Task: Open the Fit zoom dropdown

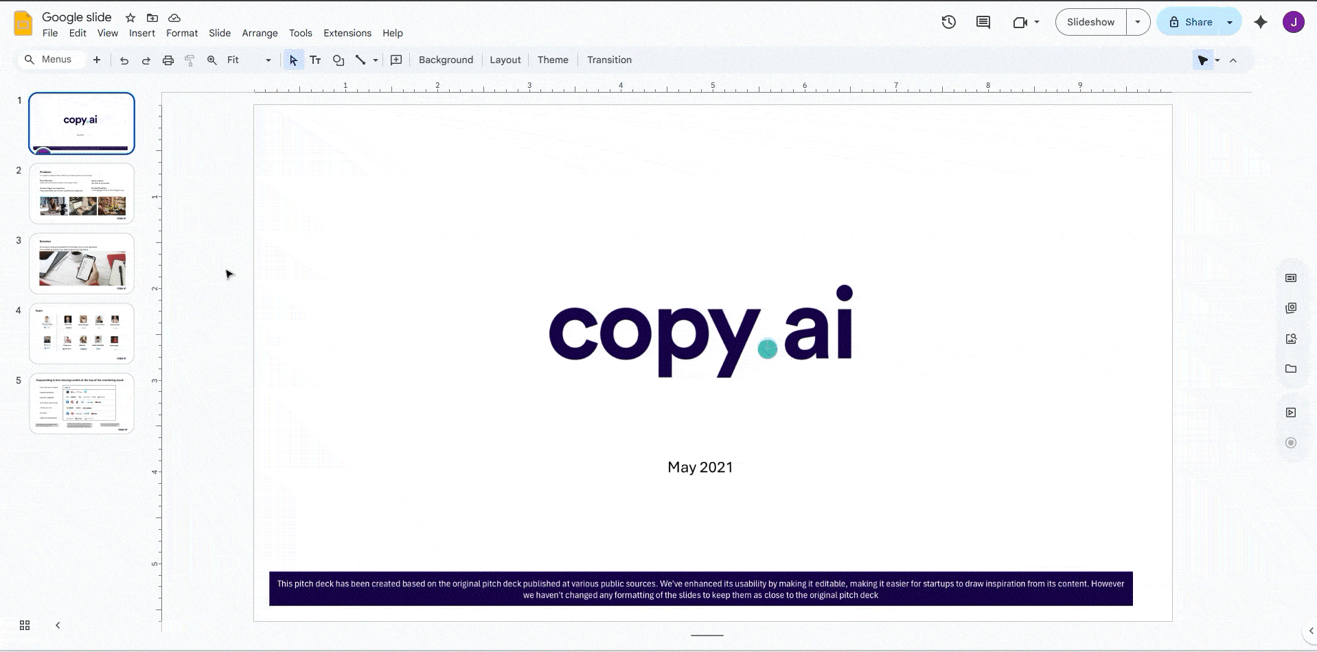Action: [x=267, y=60]
